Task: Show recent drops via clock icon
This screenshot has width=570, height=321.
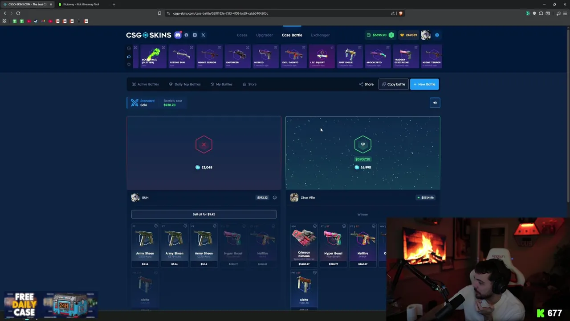Action: (x=129, y=48)
